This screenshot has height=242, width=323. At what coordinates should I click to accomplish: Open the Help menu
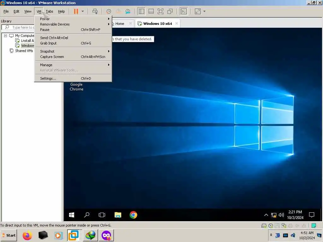tap(62, 12)
